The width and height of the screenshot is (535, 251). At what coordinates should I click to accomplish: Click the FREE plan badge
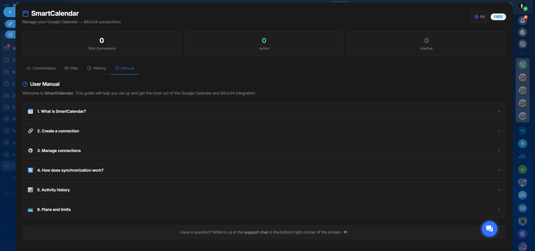tap(498, 17)
